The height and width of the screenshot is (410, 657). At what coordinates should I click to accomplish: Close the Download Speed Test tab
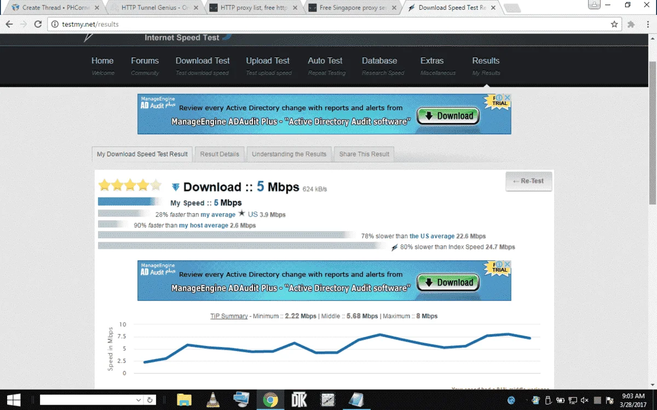(x=494, y=8)
